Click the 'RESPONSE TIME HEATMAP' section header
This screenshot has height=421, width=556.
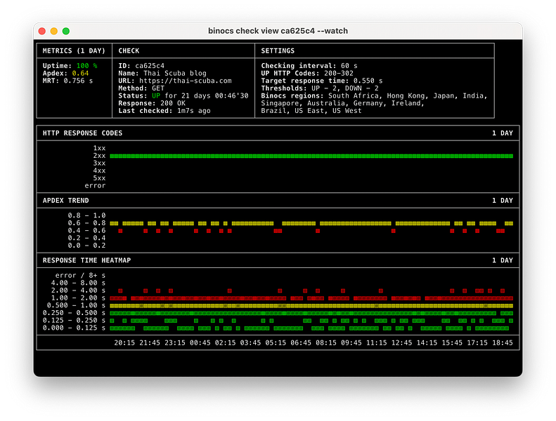[x=86, y=260]
